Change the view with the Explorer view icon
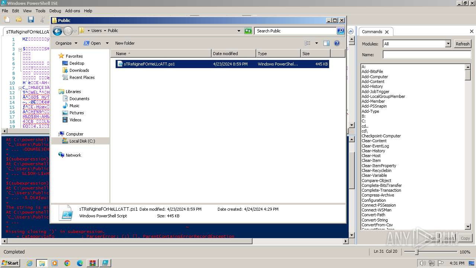This screenshot has height=268, width=476. (307, 43)
